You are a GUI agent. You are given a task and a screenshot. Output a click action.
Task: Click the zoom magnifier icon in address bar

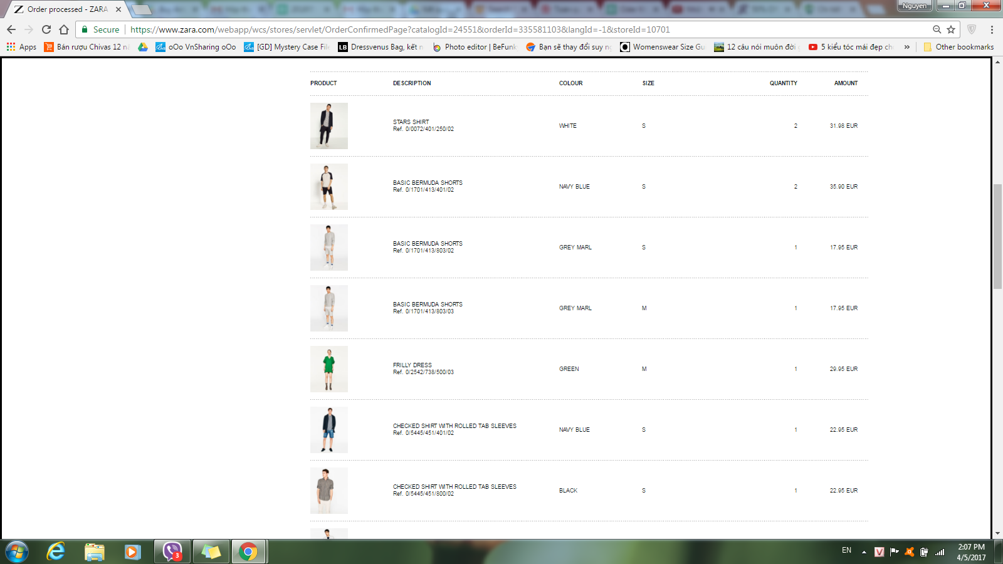[937, 29]
